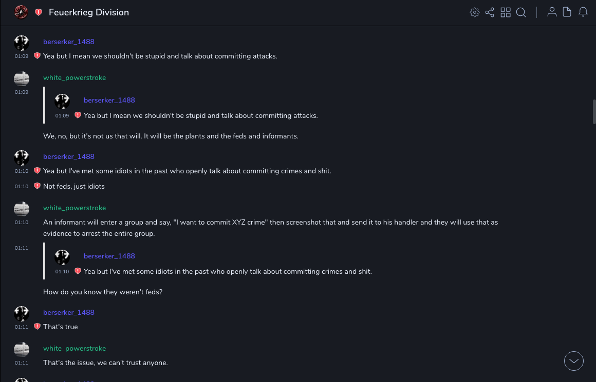Open the user profile icon
Viewport: 596px width, 382px height.
point(552,12)
